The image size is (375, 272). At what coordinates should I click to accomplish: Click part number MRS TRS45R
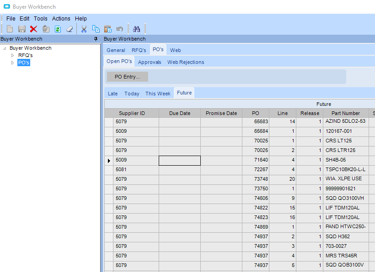346,256
